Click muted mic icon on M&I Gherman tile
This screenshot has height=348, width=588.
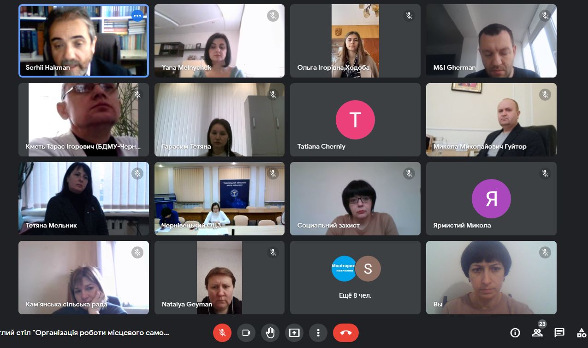tap(545, 16)
